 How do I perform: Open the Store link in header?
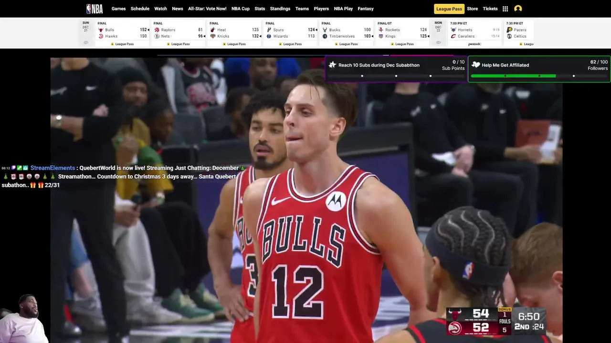tap(472, 9)
